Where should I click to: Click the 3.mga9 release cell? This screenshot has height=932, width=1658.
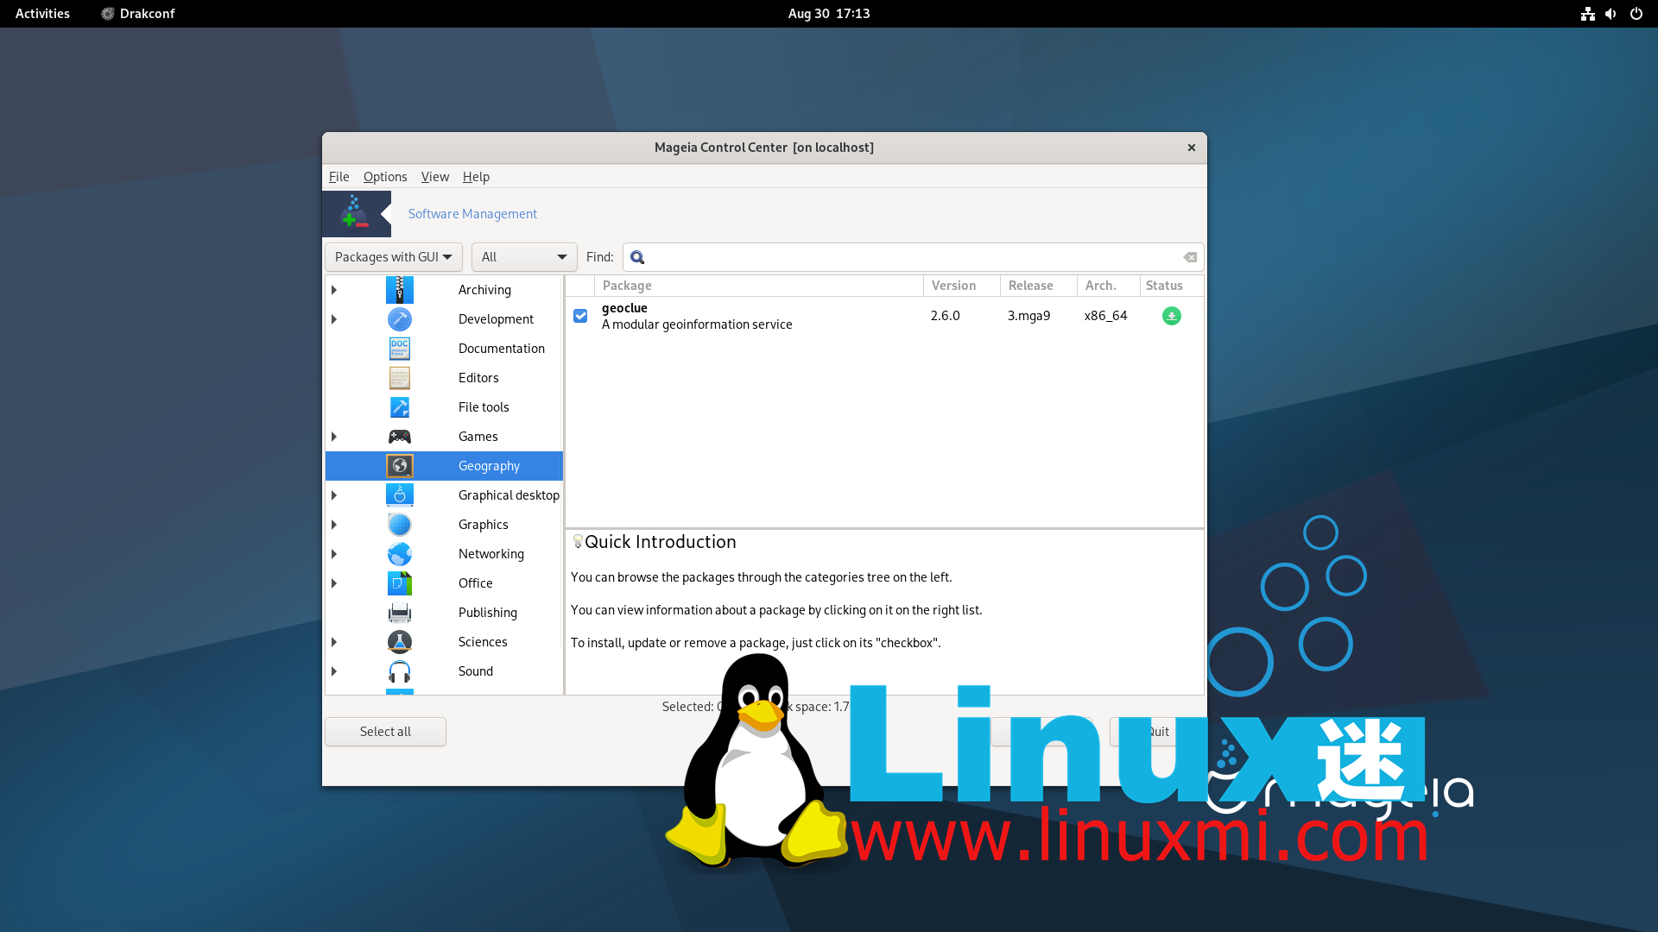1028,316
